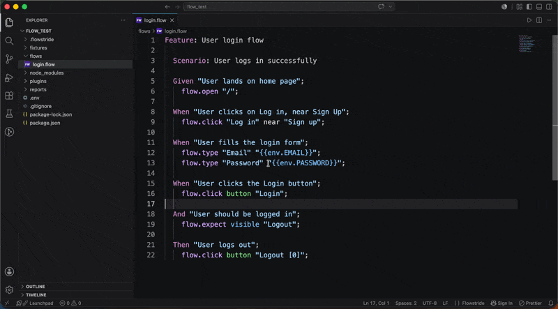Click the round color icon in title bar
Screen dimensions: 558x309
504,7
